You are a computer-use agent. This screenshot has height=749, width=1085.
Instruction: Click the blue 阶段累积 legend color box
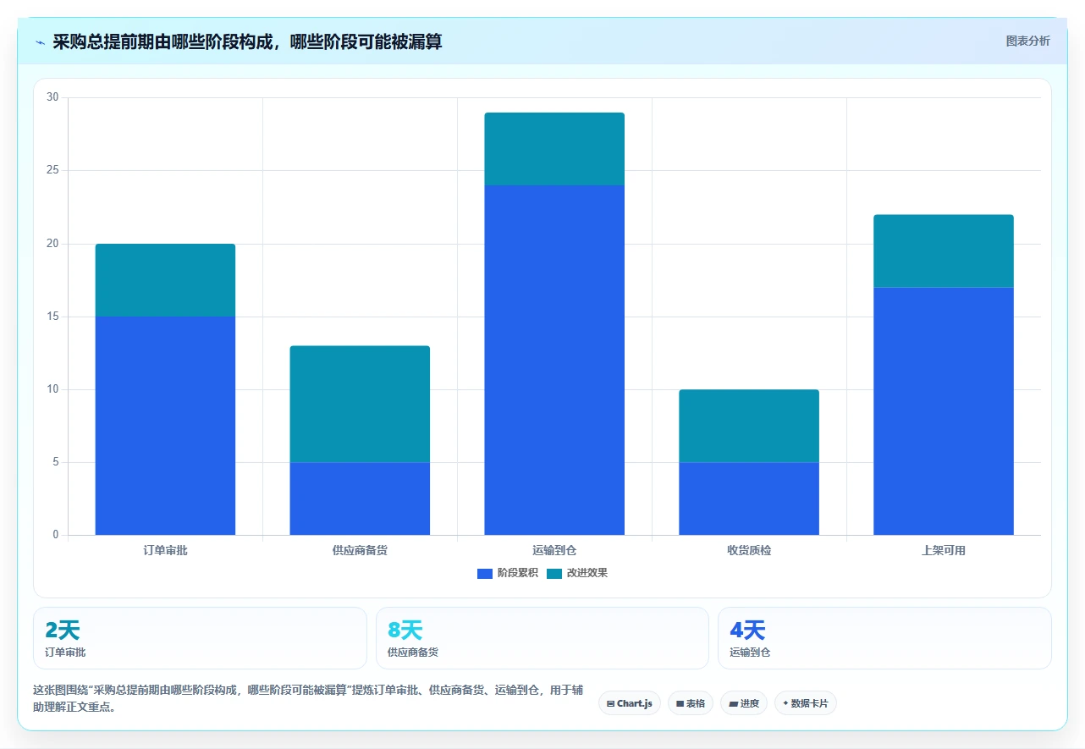pyautogui.click(x=485, y=574)
